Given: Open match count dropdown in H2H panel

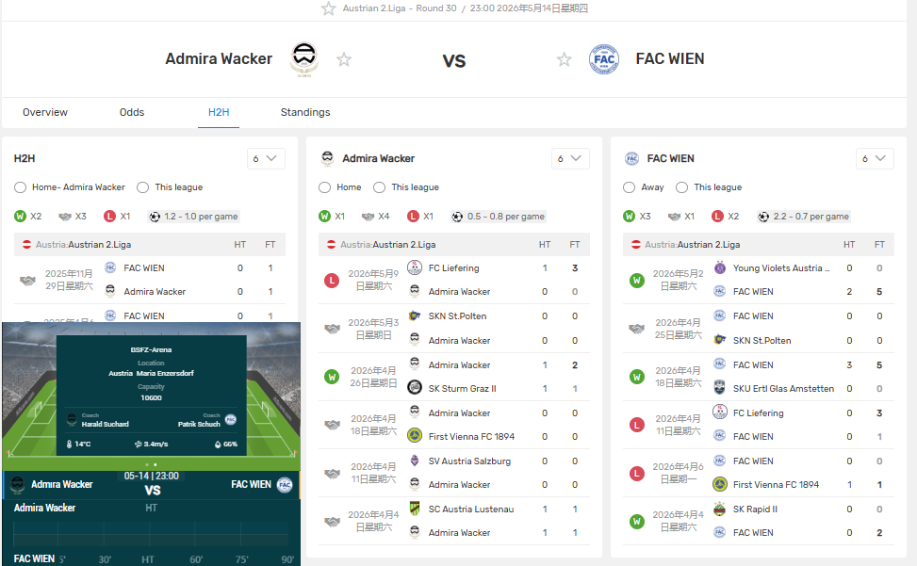Looking at the screenshot, I should pos(266,158).
